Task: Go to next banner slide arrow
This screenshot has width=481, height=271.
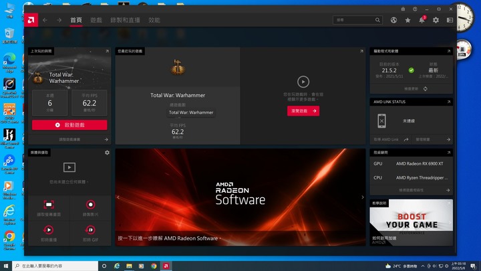Action: pyautogui.click(x=363, y=197)
